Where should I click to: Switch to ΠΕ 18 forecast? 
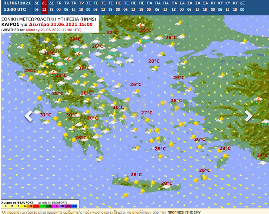(142, 6)
